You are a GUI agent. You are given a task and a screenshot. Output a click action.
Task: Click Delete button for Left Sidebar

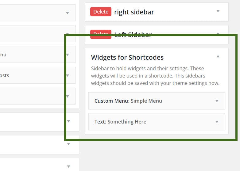pyautogui.click(x=101, y=34)
